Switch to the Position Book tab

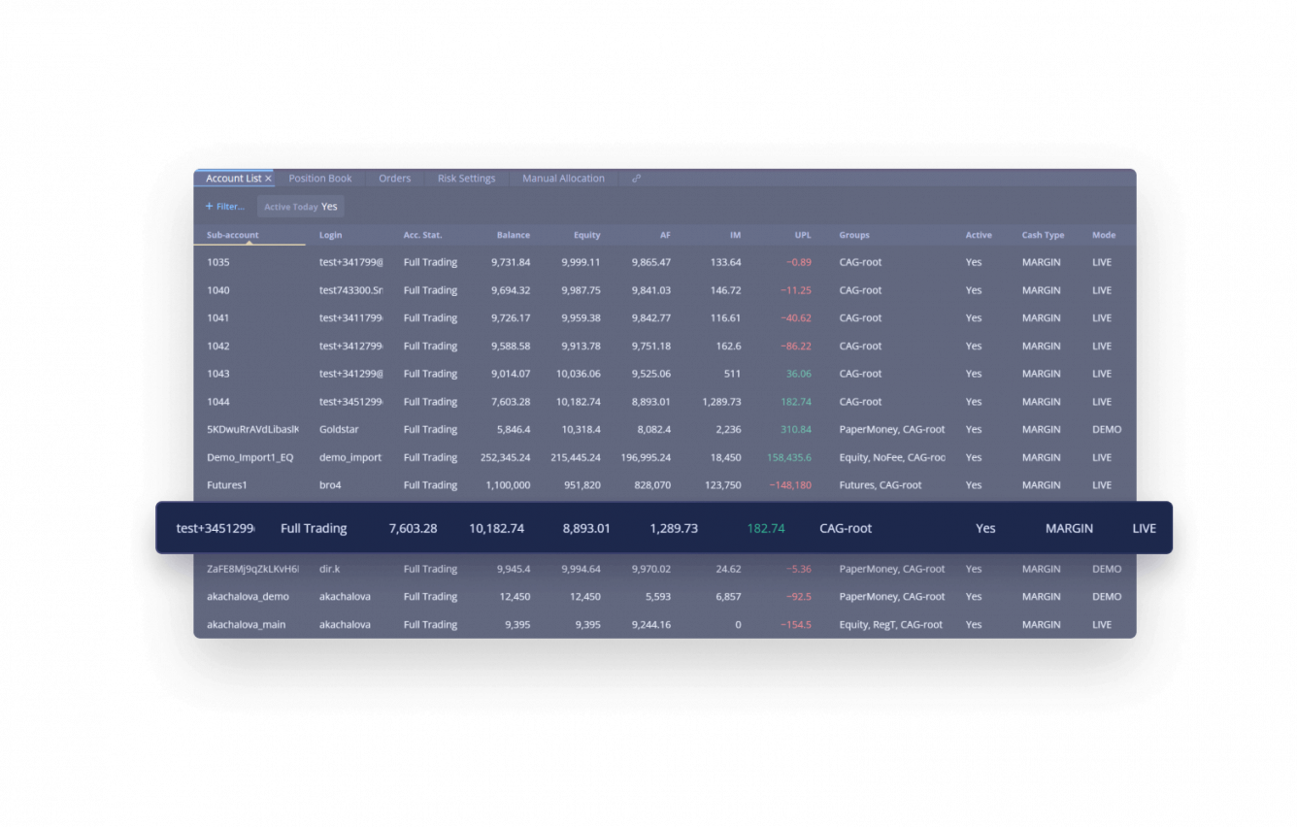click(319, 178)
